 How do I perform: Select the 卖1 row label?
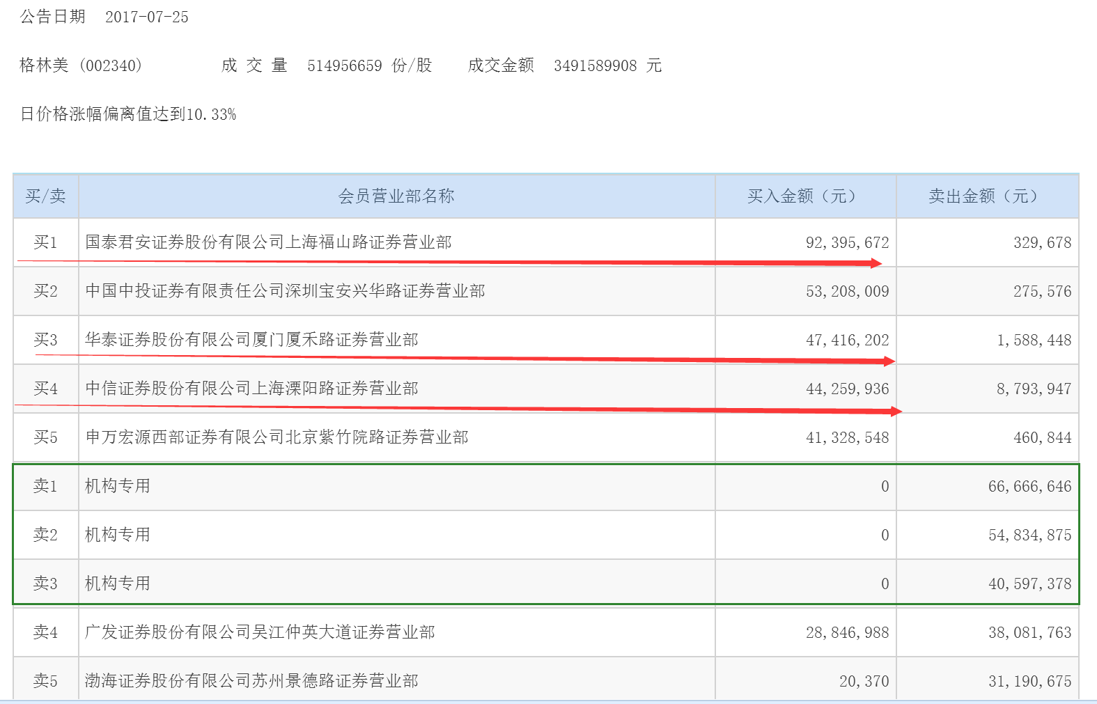pyautogui.click(x=46, y=486)
